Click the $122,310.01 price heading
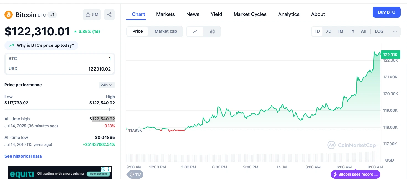 tap(37, 31)
